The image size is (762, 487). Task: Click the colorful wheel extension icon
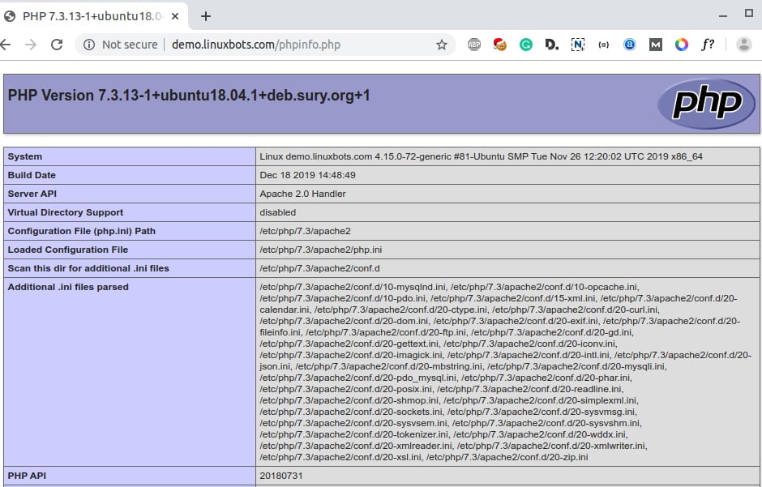[x=682, y=45]
